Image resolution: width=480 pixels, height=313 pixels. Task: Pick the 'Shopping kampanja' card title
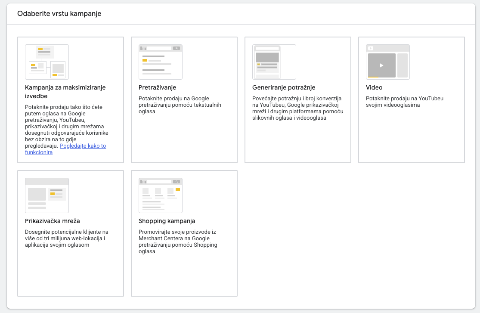[x=167, y=221]
